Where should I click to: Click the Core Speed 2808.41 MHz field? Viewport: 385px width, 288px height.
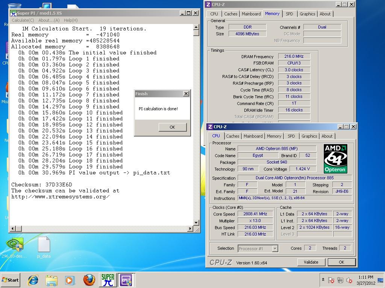255,214
